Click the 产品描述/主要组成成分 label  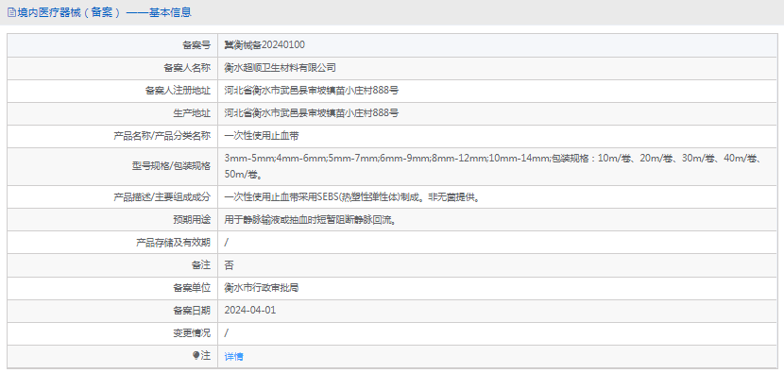pos(162,197)
